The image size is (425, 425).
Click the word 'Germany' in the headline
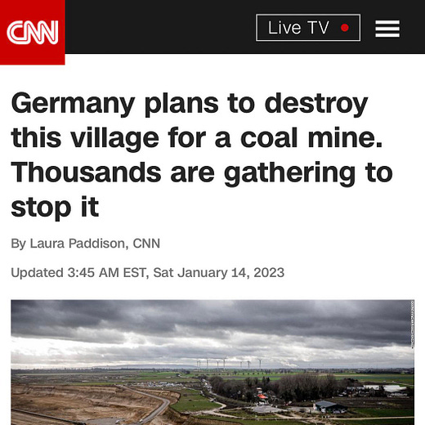coord(73,104)
